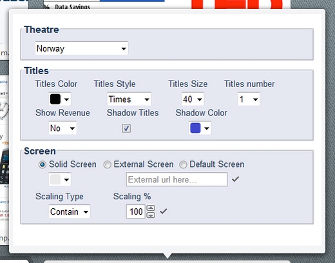Apply scaling percent with checkmark icon
Image resolution: width=335 pixels, height=263 pixels.
coord(164,211)
